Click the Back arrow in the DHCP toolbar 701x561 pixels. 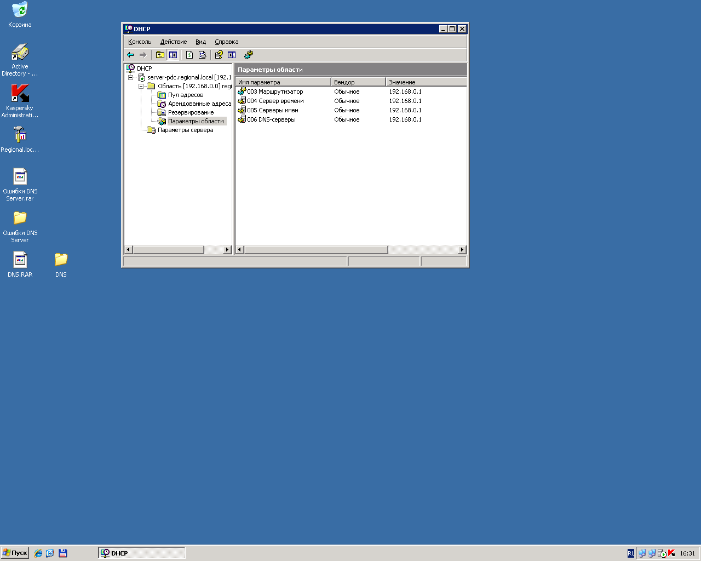130,55
